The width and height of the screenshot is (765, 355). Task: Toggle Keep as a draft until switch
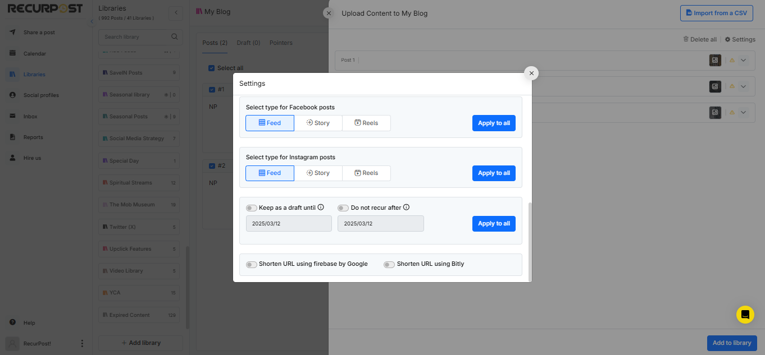click(252, 208)
